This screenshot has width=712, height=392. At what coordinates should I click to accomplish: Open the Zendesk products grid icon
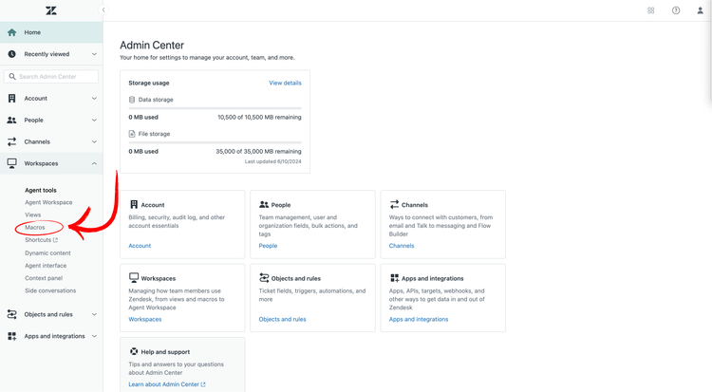coord(650,10)
